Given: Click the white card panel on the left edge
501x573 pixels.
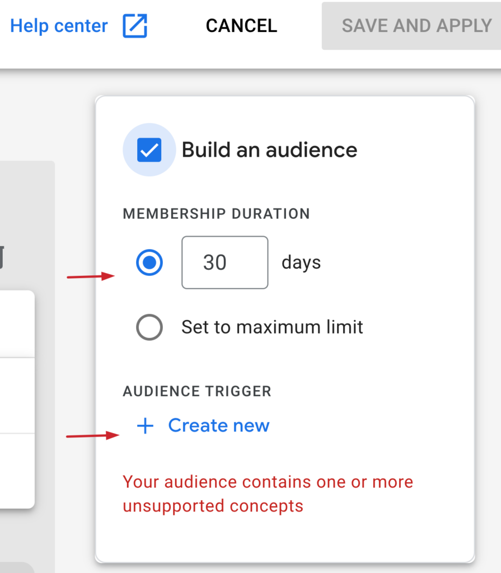Looking at the screenshot, I should point(17,397).
